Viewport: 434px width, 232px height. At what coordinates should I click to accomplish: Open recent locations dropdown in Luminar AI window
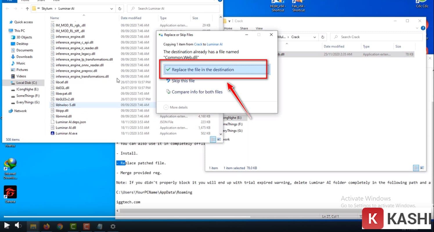coord(22,9)
